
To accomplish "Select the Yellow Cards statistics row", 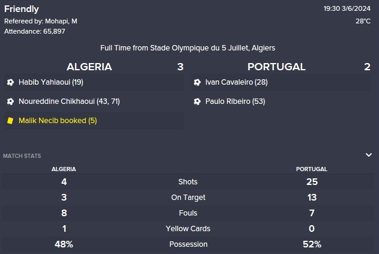I will (188, 229).
